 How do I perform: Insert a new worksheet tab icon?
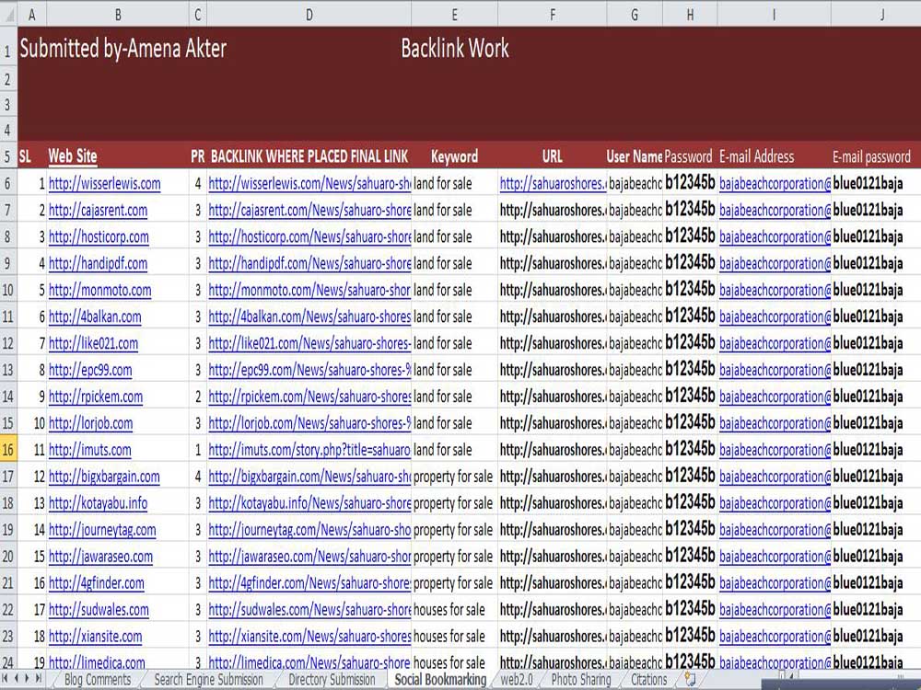coord(690,680)
